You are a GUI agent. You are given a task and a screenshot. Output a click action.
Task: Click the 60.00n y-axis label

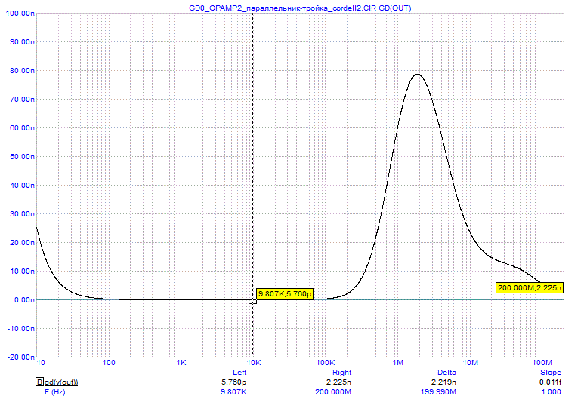point(22,128)
